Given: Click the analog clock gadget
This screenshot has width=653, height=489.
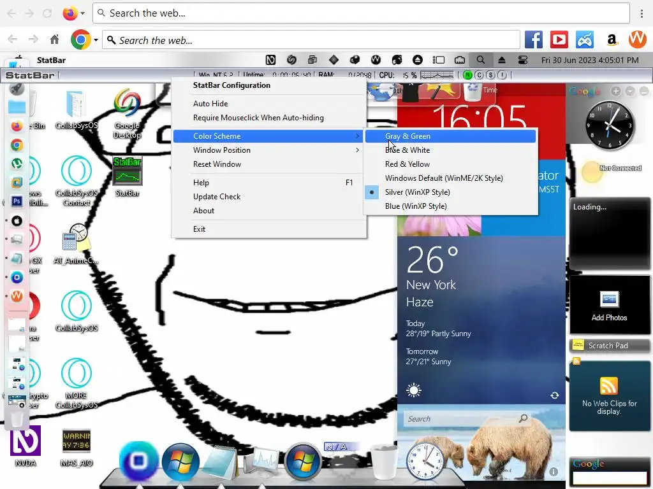Looking at the screenshot, I should coord(610,125).
